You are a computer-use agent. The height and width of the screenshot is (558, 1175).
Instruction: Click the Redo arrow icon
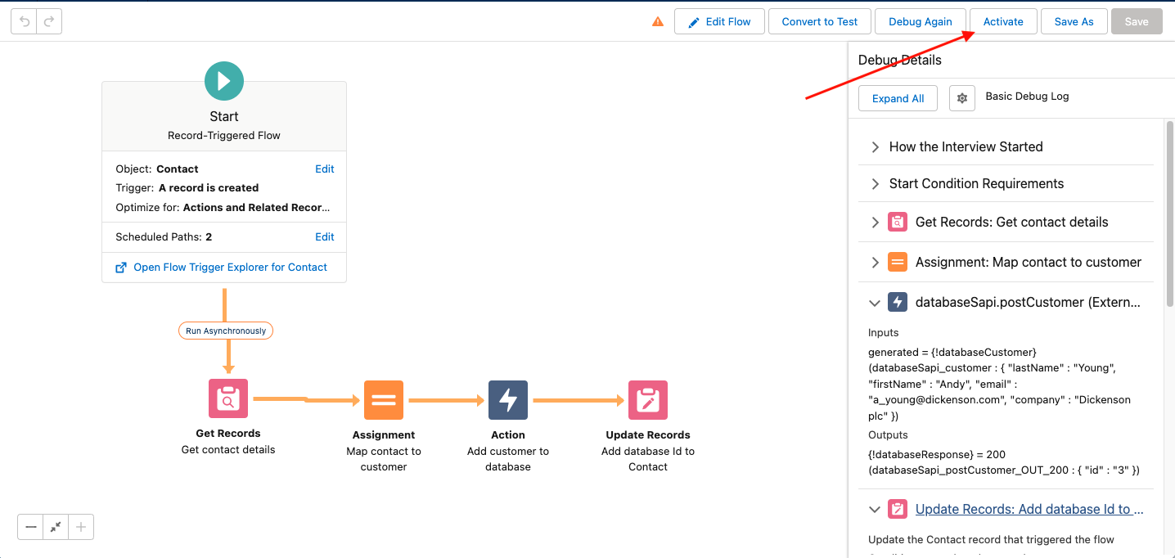click(49, 22)
